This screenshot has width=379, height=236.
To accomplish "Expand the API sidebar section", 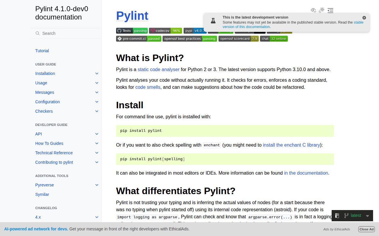I will [97, 134].
